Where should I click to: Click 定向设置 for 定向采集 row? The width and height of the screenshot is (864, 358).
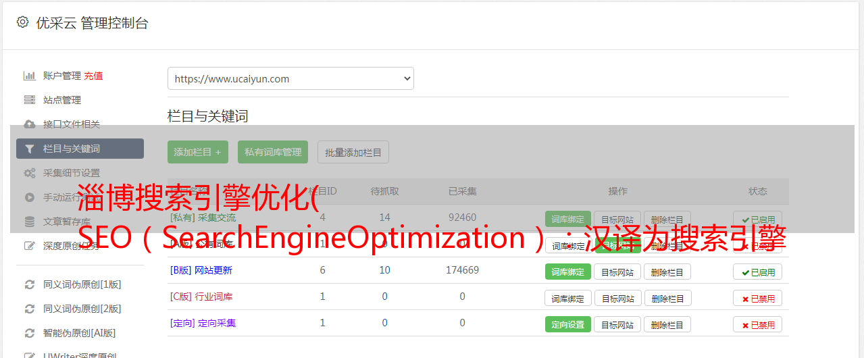[x=568, y=324]
